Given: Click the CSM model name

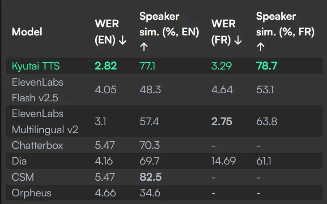Looking at the screenshot, I should click(22, 178).
